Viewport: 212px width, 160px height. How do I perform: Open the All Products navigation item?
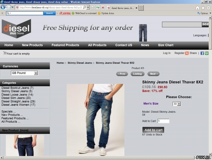97,45
